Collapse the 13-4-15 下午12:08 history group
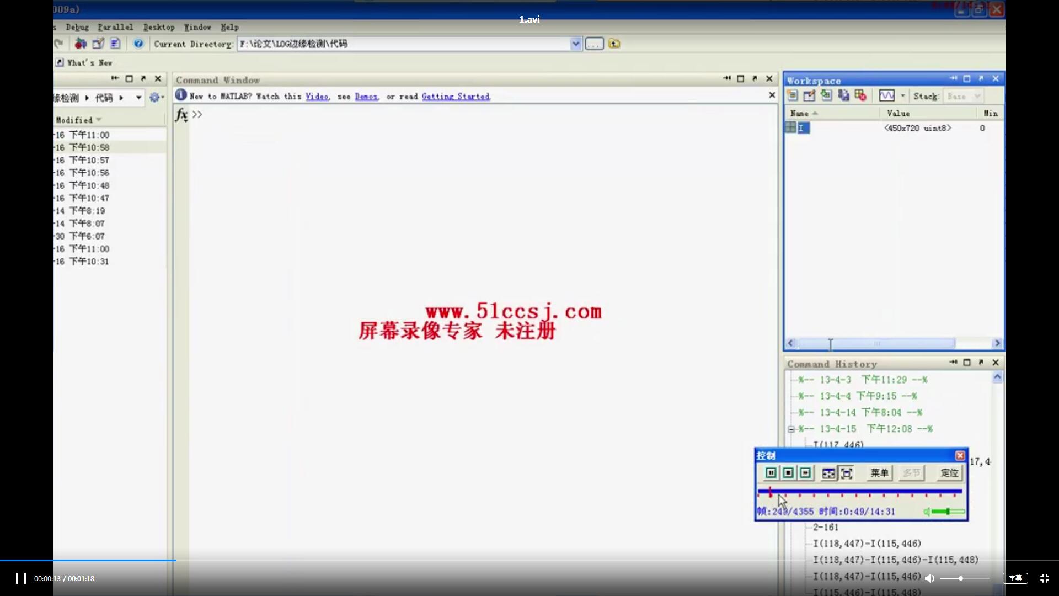Screen dimensions: 1059x596 click(791, 429)
